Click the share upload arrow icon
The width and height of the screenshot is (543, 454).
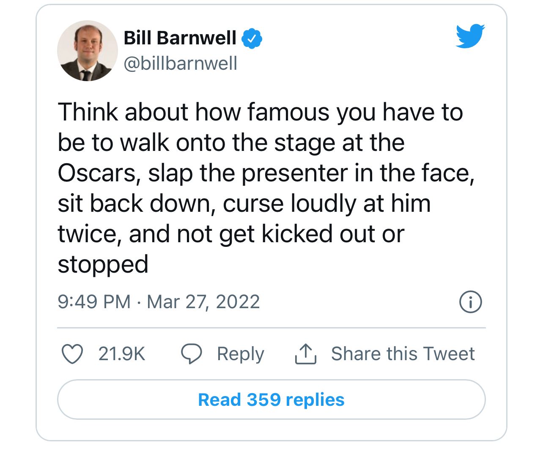(x=305, y=354)
